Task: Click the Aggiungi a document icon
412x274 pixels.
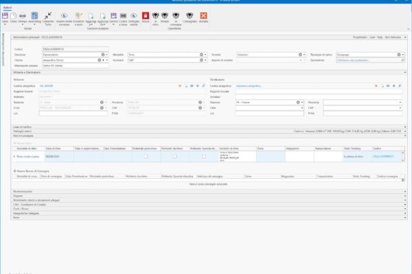Action: click(x=91, y=16)
